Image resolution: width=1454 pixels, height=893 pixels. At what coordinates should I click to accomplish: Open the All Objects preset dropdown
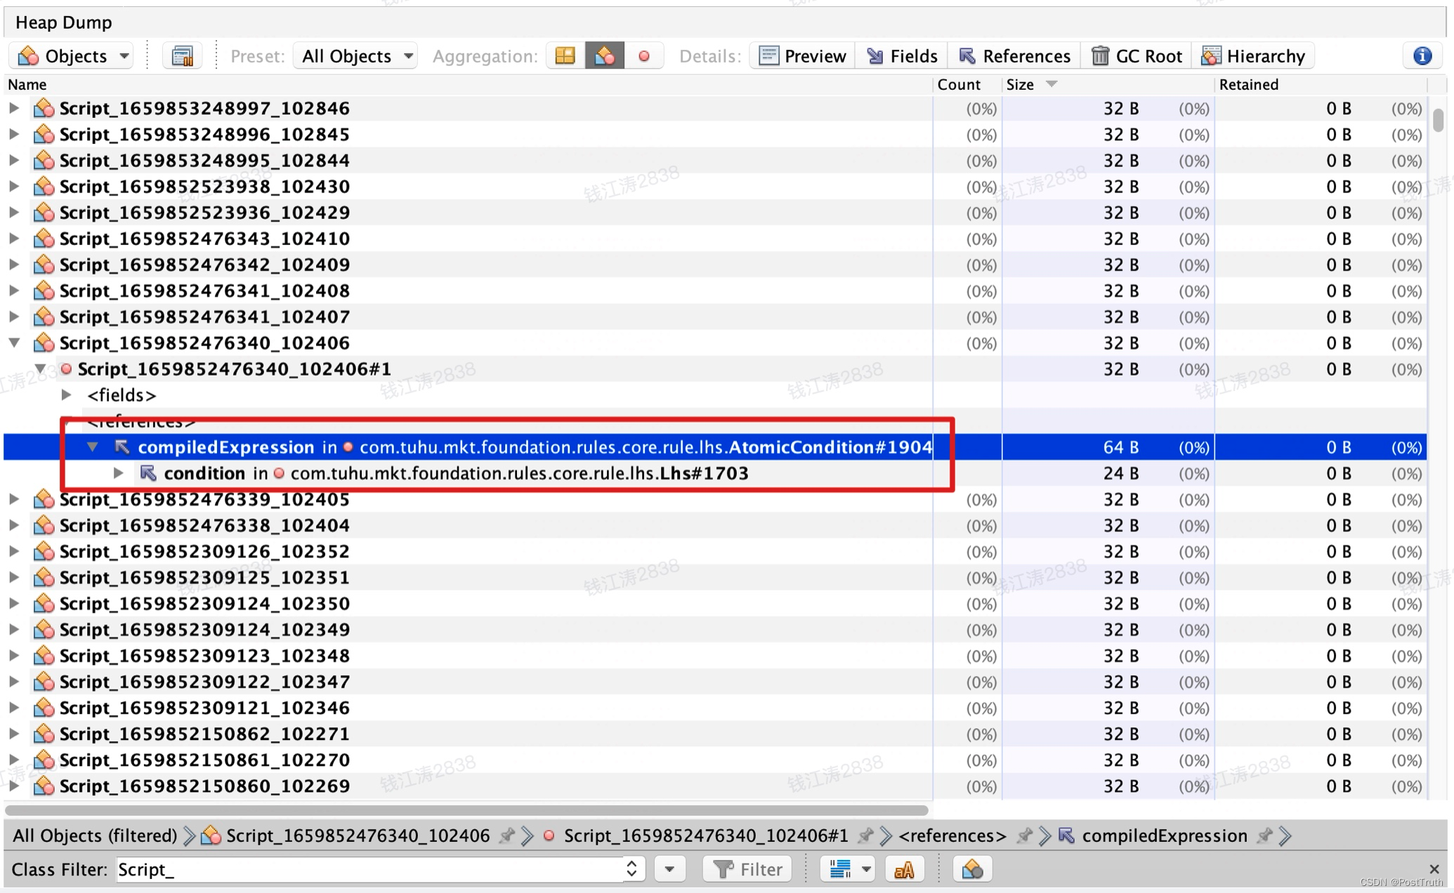pos(353,56)
